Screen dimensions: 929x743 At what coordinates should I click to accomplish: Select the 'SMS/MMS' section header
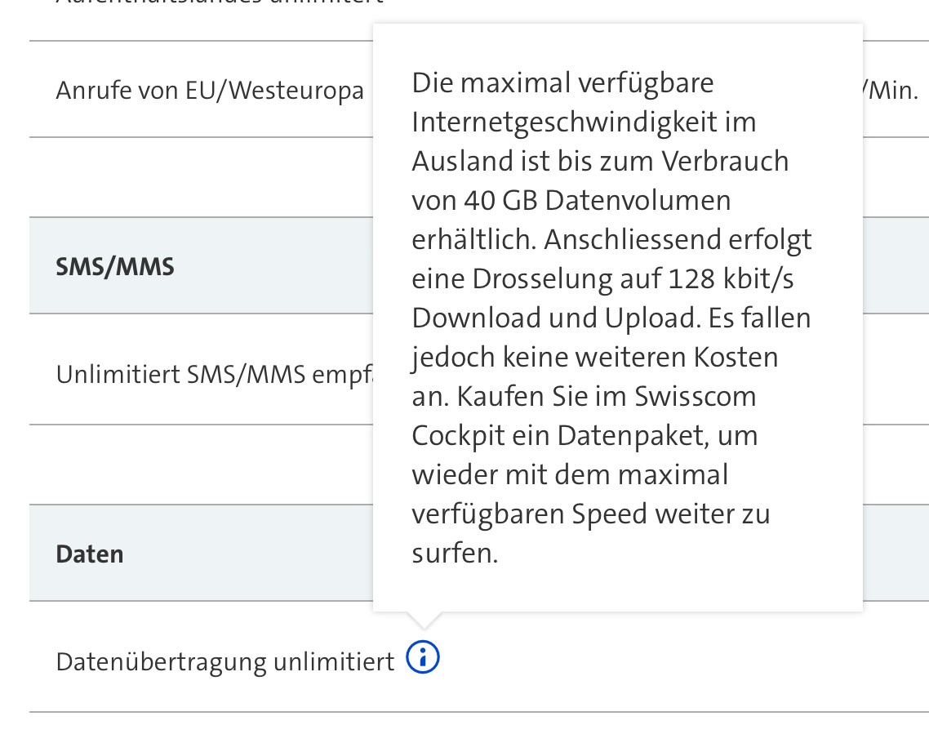pyautogui.click(x=115, y=267)
